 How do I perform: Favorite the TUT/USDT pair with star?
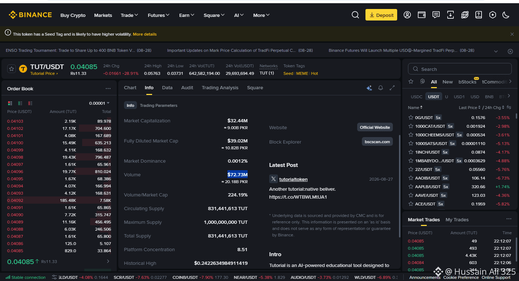pos(12,69)
